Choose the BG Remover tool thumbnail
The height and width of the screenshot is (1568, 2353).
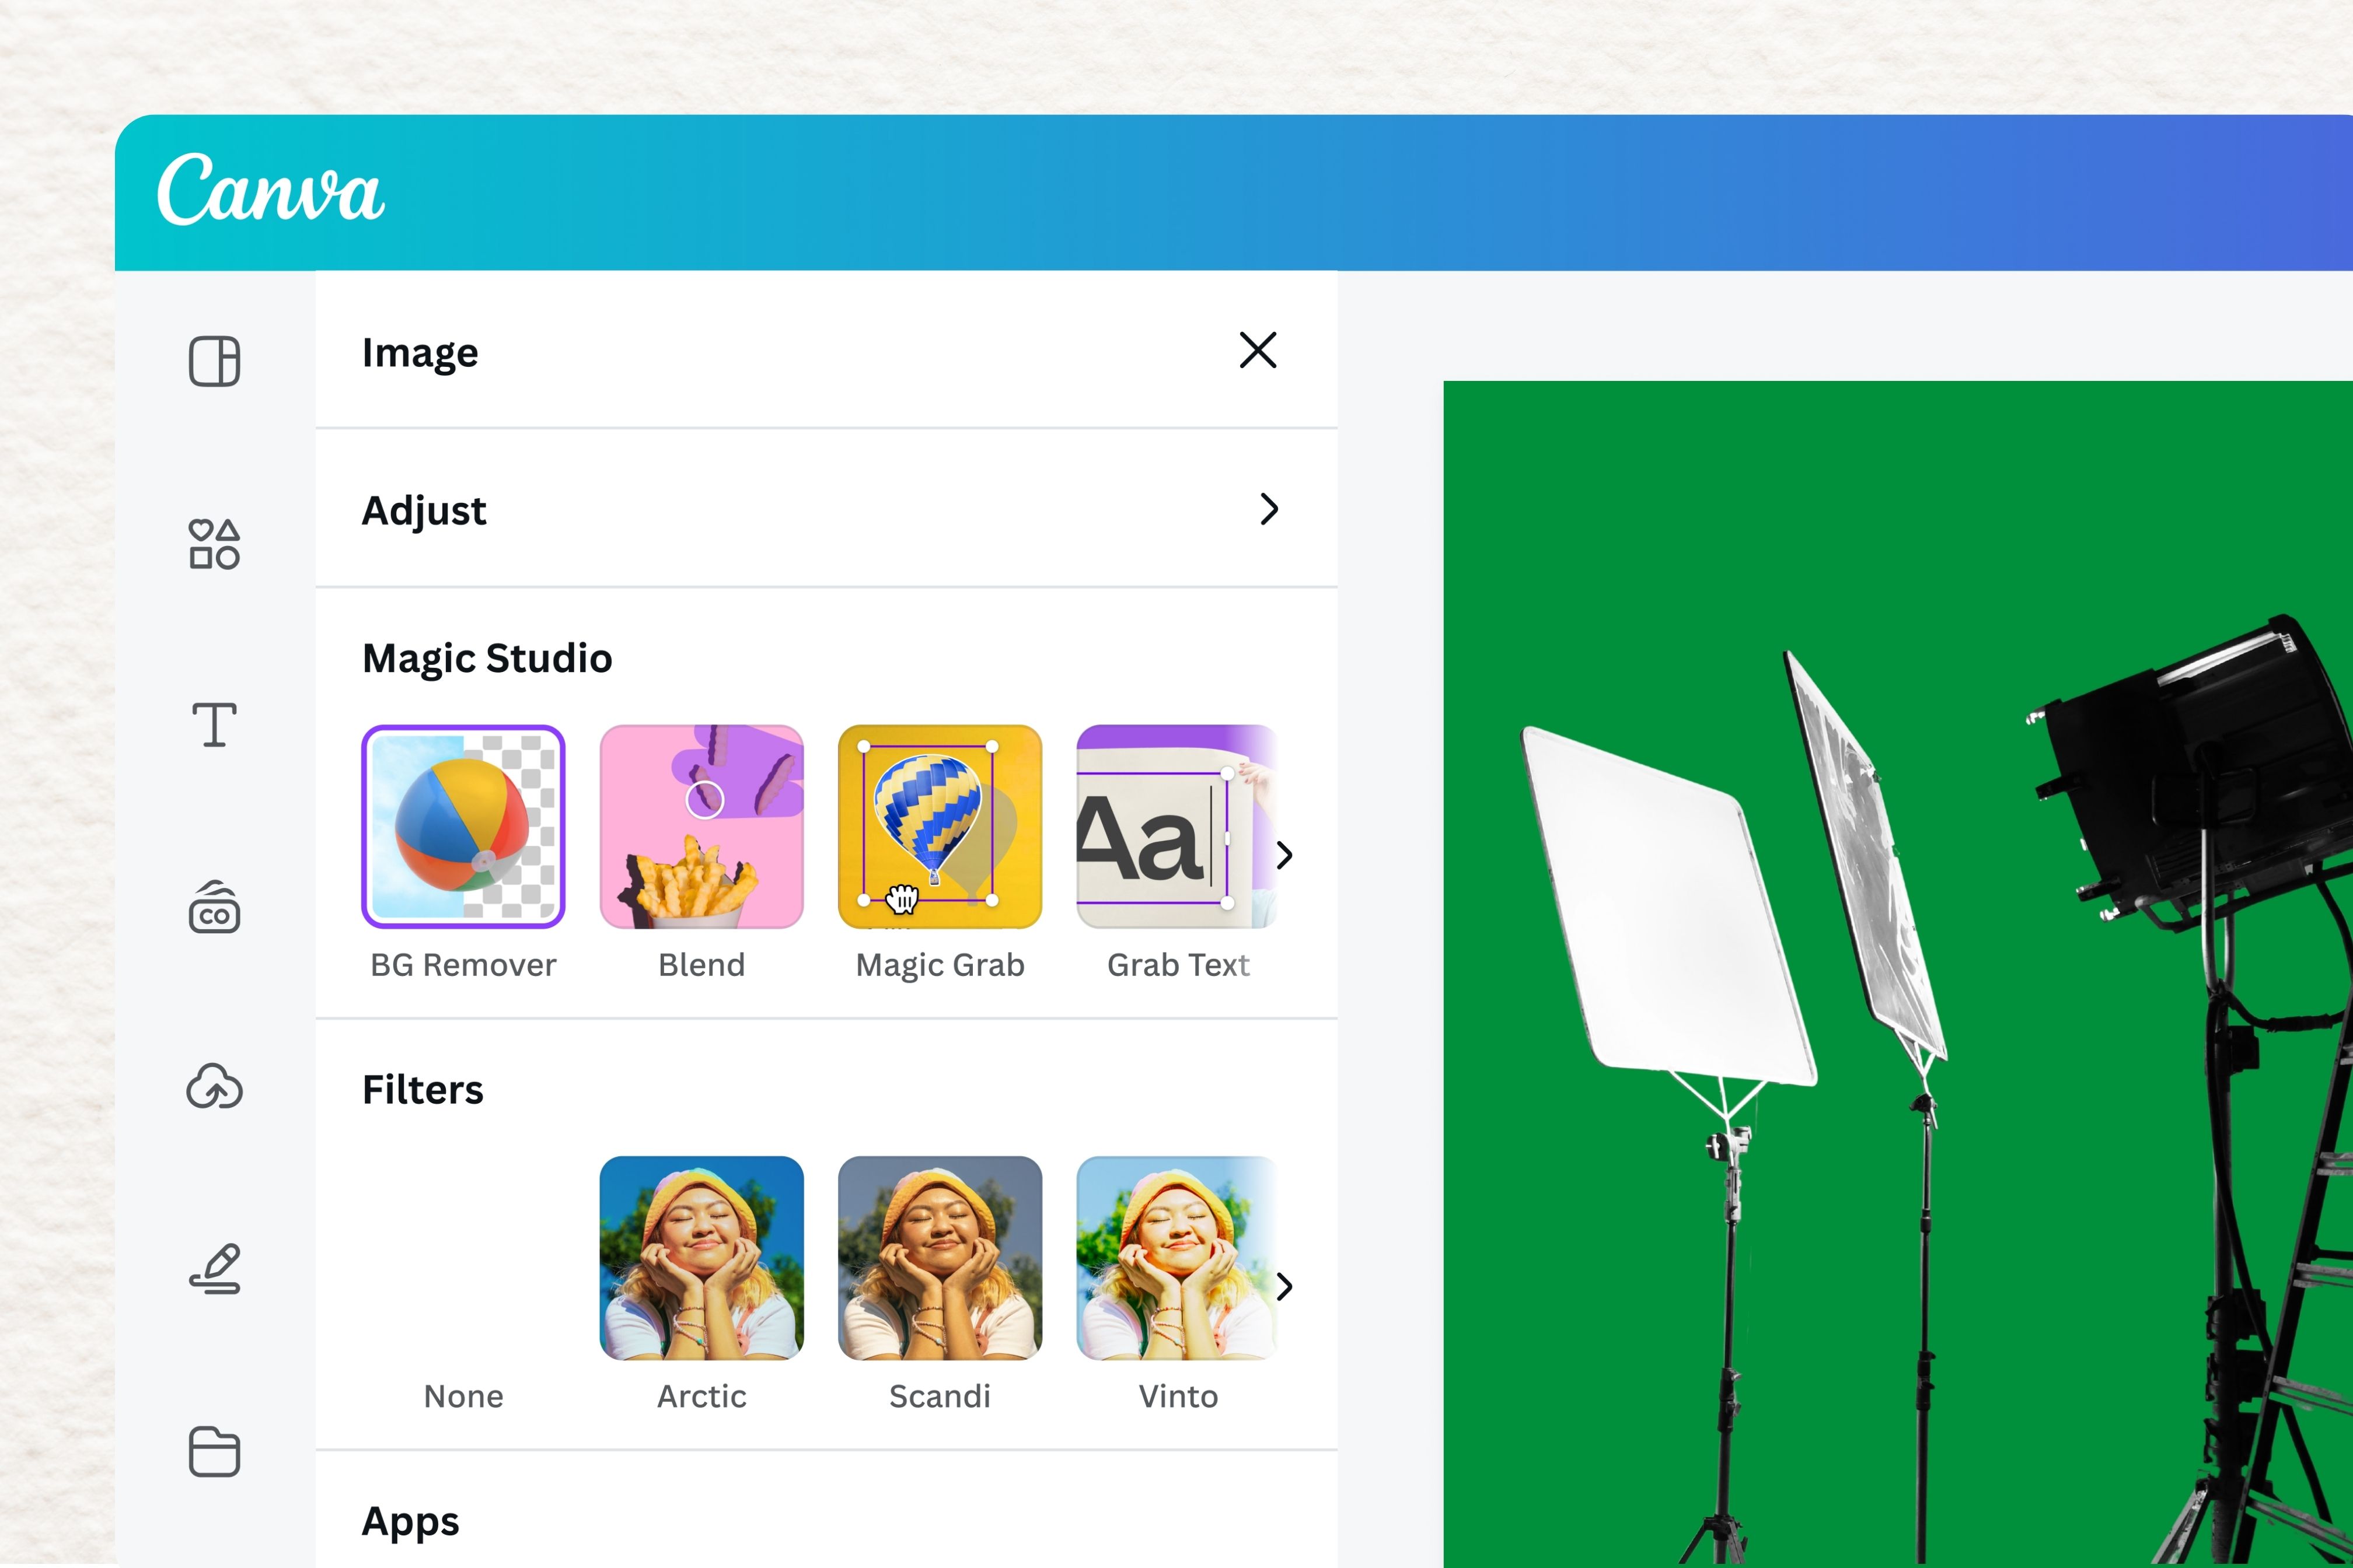463,827
